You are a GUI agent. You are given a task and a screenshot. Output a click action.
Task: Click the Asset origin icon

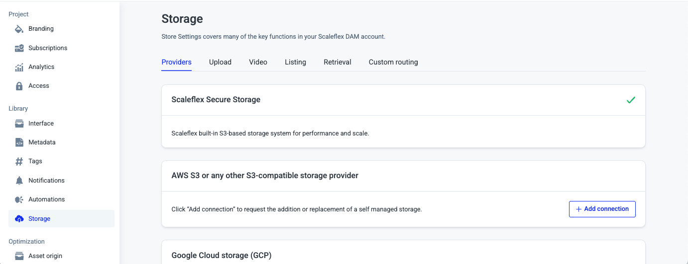pyautogui.click(x=19, y=256)
